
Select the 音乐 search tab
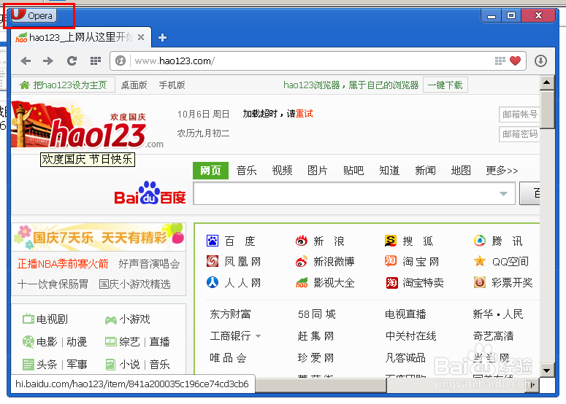247,171
